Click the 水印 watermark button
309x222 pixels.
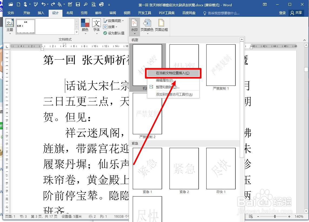point(134,27)
